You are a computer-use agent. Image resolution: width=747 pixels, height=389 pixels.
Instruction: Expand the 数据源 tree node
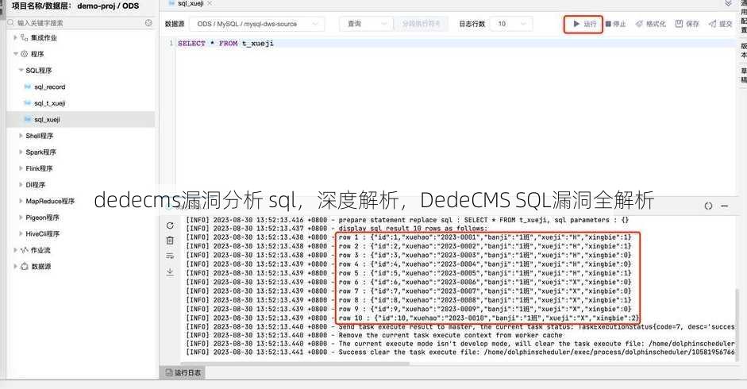(x=15, y=266)
